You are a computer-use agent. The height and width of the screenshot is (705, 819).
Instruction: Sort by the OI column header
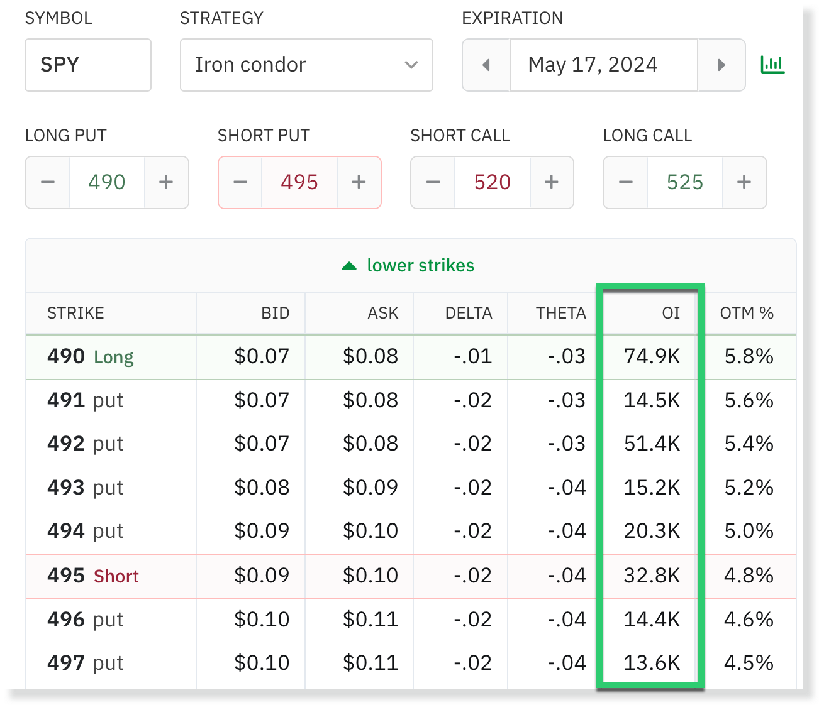pyautogui.click(x=671, y=312)
